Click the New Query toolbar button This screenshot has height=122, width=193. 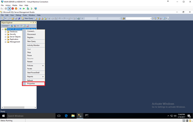[x=28, y=18]
